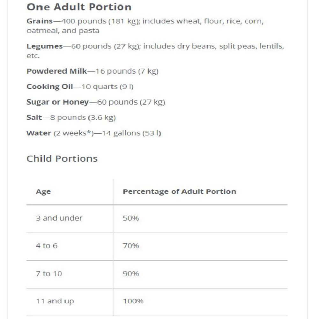
Task: Click the bold "Legumes" label
Action: 45,46
